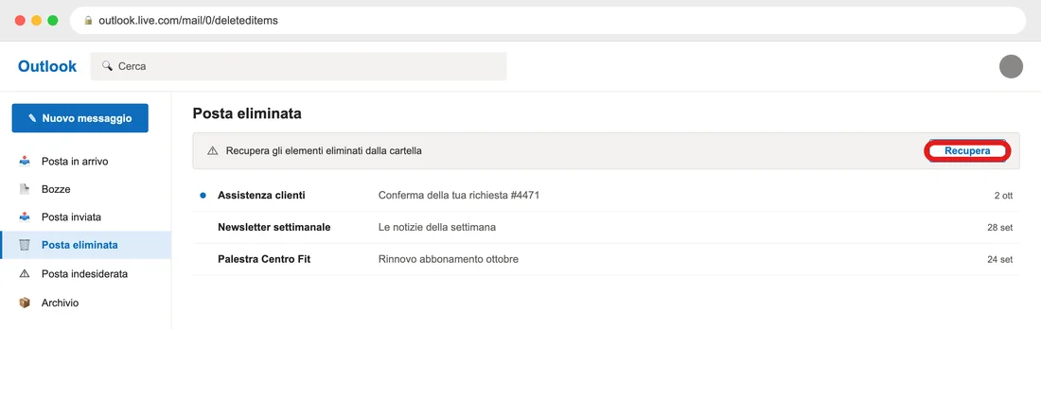The image size is (1041, 416).
Task: Click the Posta eliminata heading
Action: [x=247, y=113]
